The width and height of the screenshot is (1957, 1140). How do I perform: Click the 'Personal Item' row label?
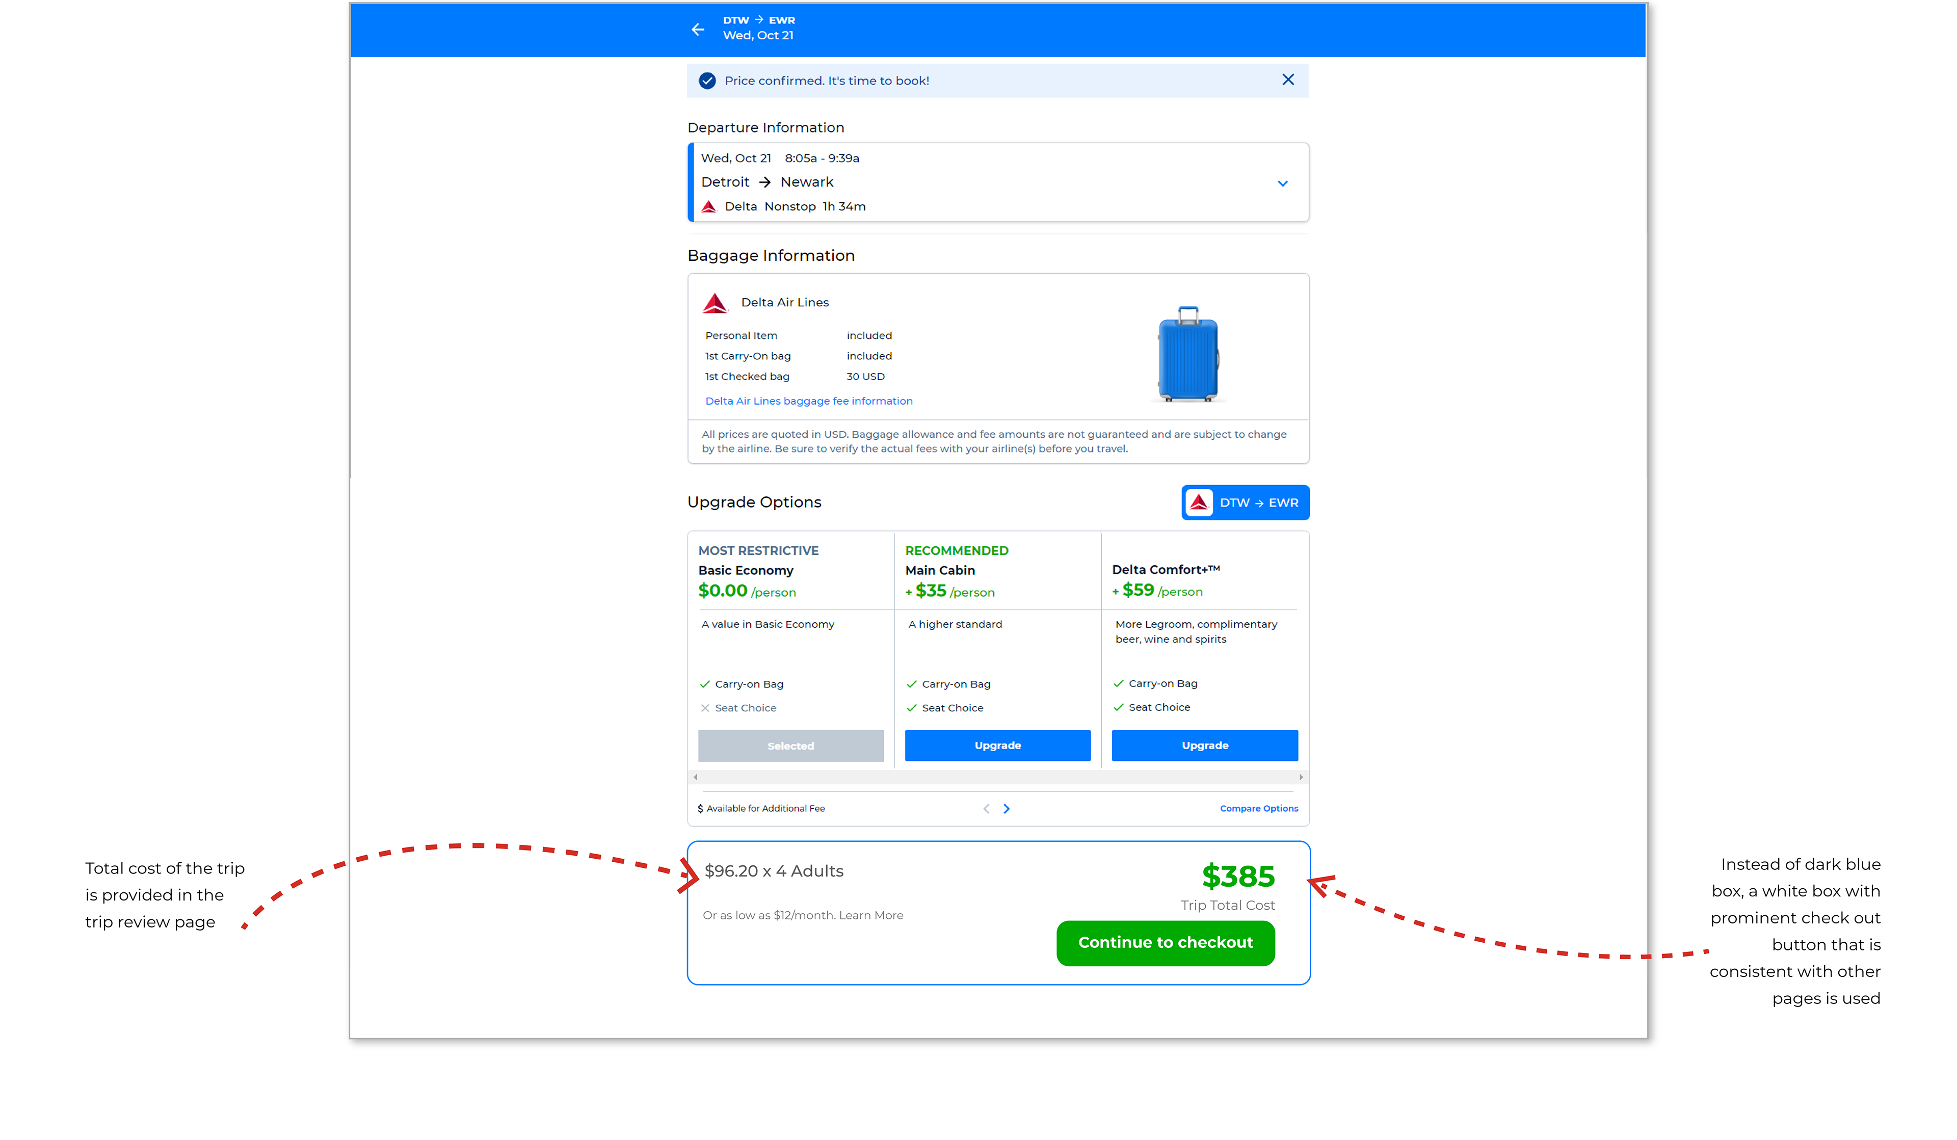740,335
